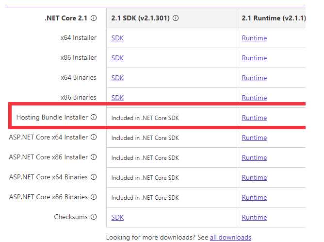Viewport: 324px width, 242px height.
Task: Click info icon beside 2.1 SDK (v2.1.301)
Action: pos(176,18)
